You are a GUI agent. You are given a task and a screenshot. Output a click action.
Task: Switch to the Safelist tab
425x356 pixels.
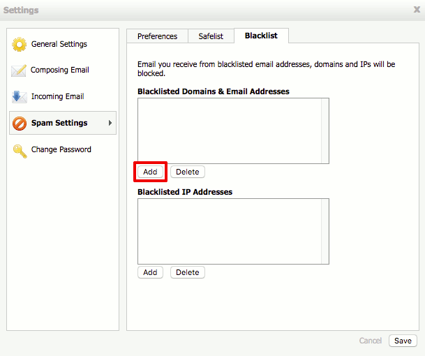[211, 36]
